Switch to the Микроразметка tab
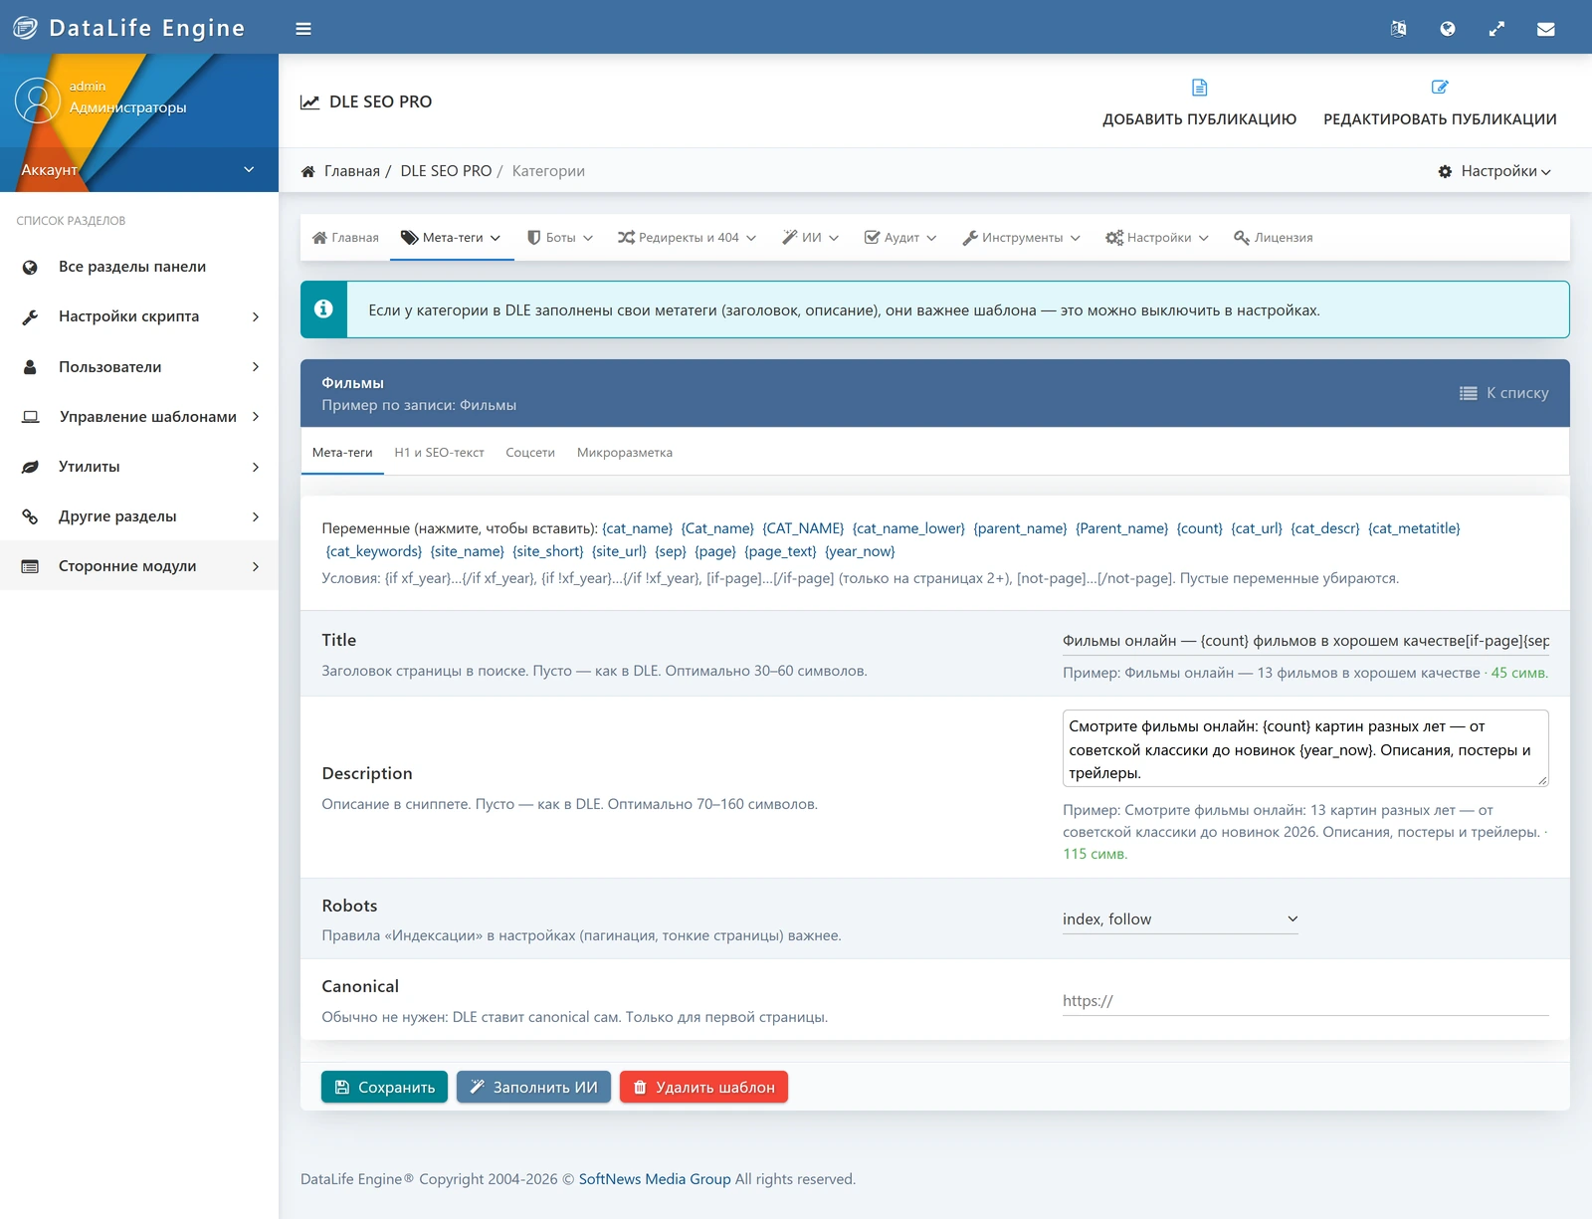Viewport: 1592px width, 1219px height. pyautogui.click(x=625, y=453)
